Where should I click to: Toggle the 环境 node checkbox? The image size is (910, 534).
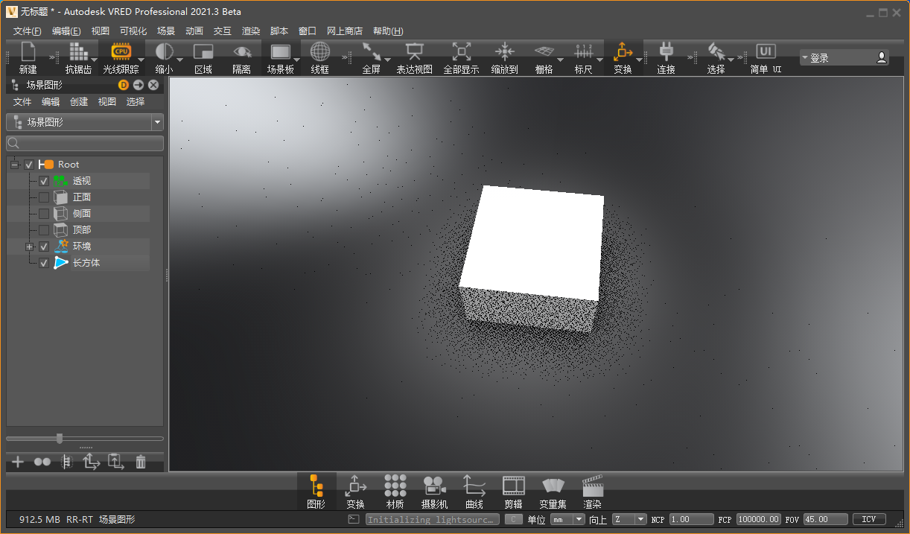click(44, 247)
